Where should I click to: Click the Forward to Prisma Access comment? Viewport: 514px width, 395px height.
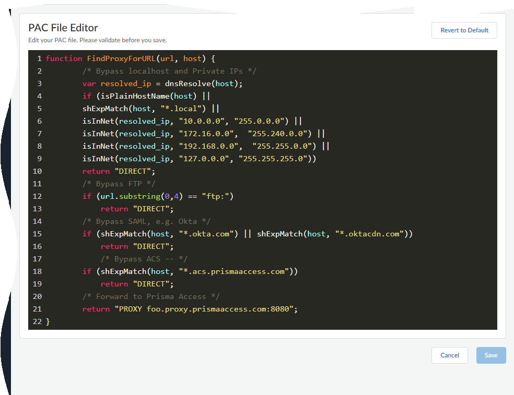(151, 296)
